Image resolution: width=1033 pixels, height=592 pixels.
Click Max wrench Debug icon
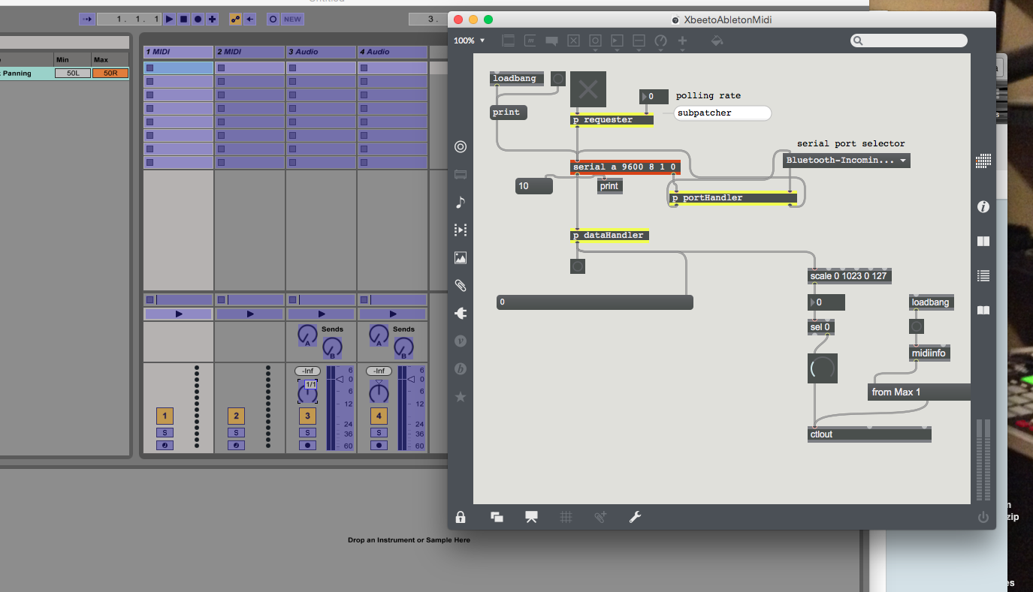point(635,517)
